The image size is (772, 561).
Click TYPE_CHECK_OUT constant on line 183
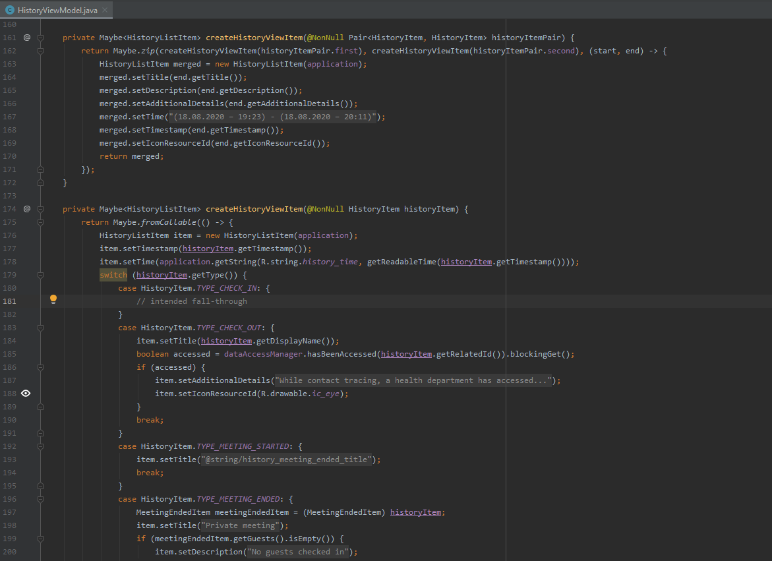[x=229, y=328]
